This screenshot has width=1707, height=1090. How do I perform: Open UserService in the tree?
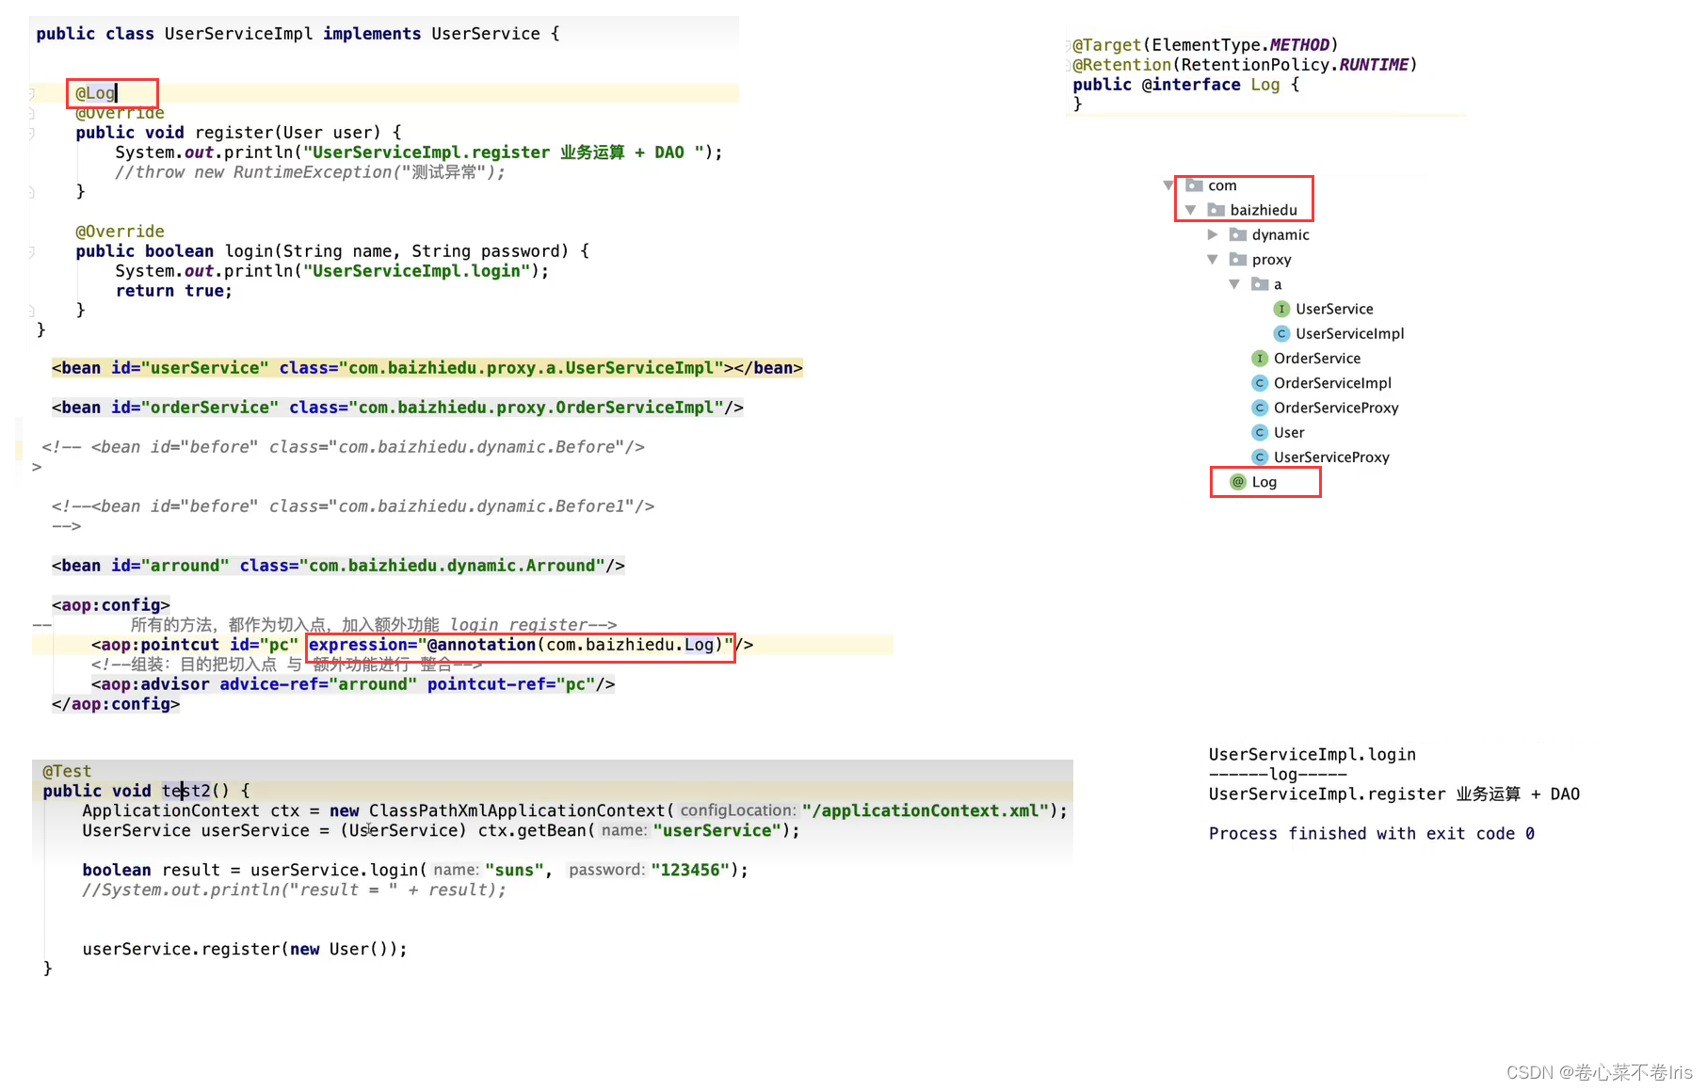coord(1334,309)
